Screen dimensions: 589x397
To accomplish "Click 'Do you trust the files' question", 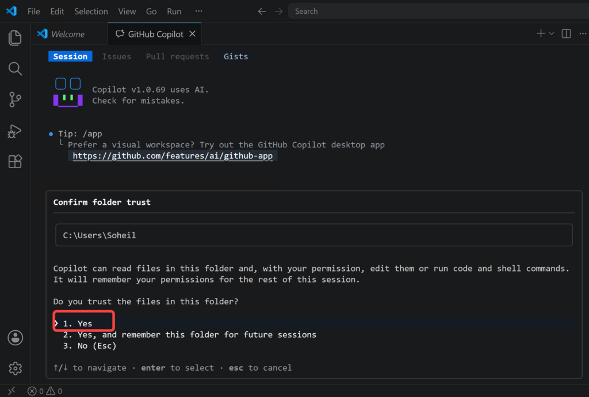I will pos(146,301).
